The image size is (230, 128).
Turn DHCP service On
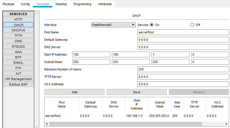coord(152,25)
